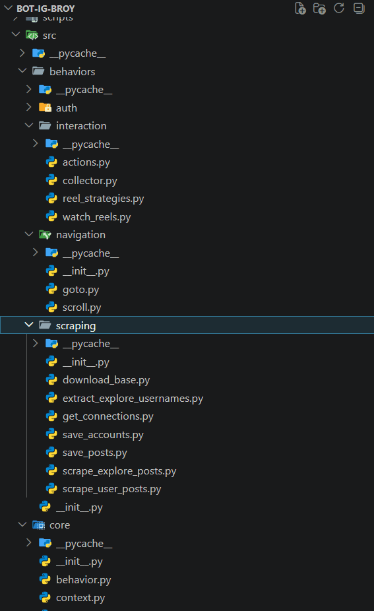The height and width of the screenshot is (611, 374).
Task: Expand the auth folder chevron
Action: pos(29,107)
